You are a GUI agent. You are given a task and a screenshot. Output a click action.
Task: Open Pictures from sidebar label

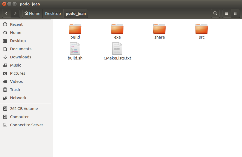coord(18,73)
